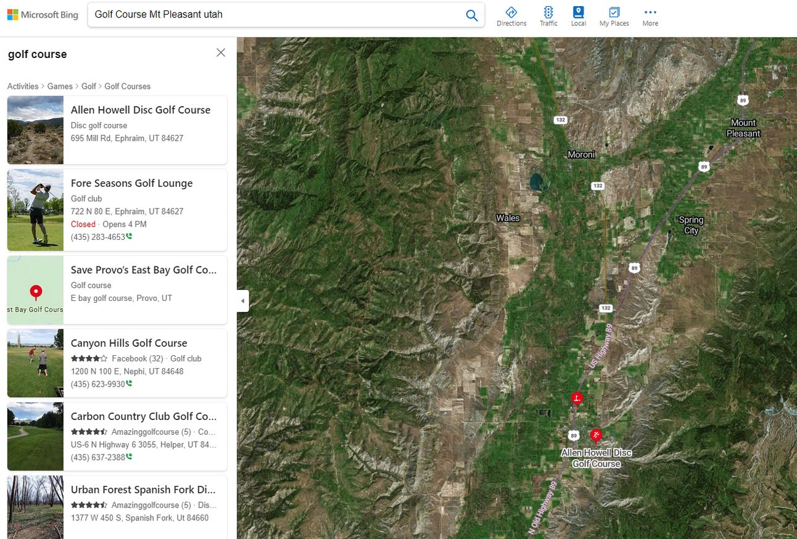Screen dimensions: 797x539
Task: Go to Golf breadcrumb
Action: pyautogui.click(x=89, y=86)
